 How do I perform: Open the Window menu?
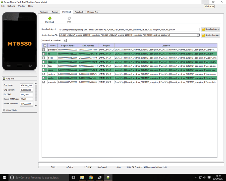point(22,6)
